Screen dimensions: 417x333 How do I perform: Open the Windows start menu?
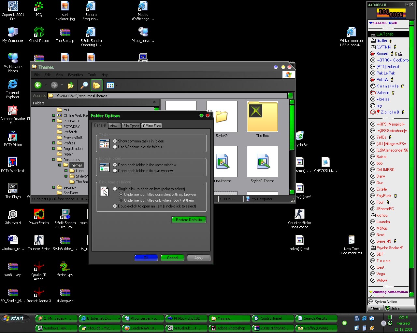15,318
